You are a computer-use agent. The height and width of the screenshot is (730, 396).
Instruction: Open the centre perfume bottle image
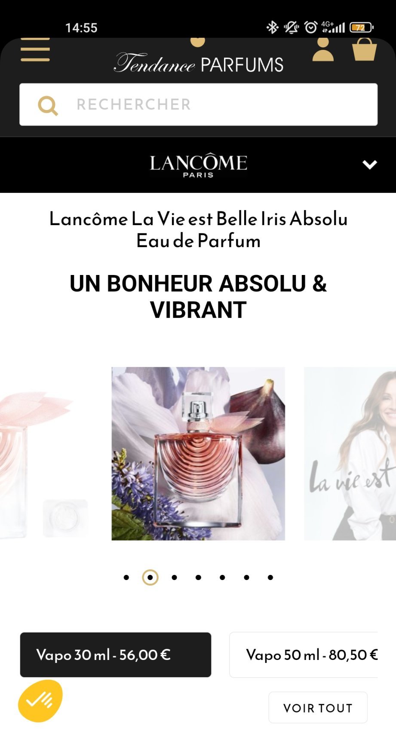pyautogui.click(x=198, y=453)
